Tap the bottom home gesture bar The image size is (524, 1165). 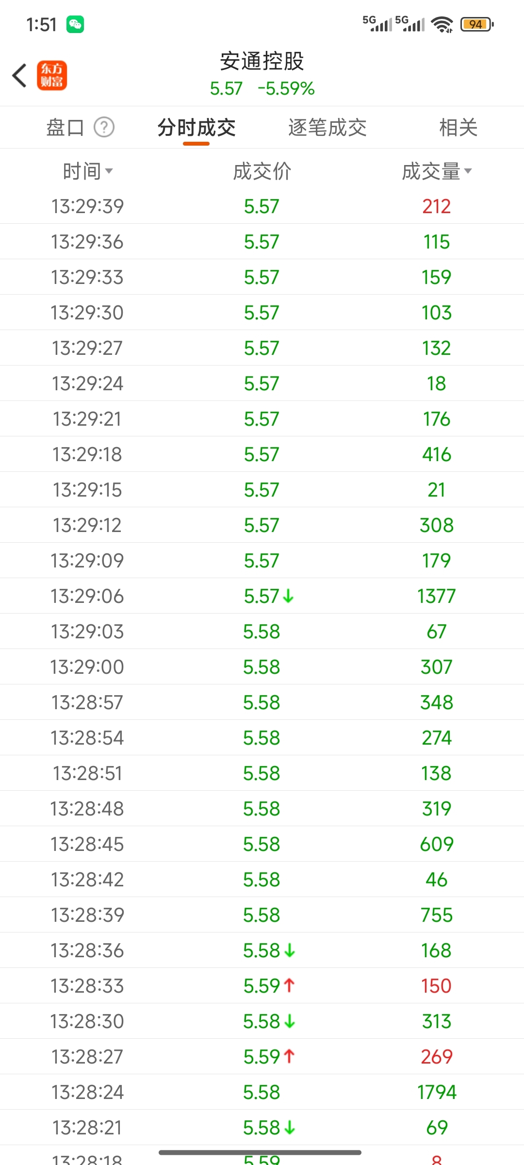tap(260, 1152)
